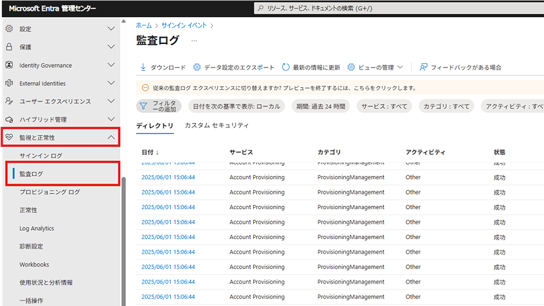
Task: Click フィードバックがある場合 button
Action: pos(460,67)
